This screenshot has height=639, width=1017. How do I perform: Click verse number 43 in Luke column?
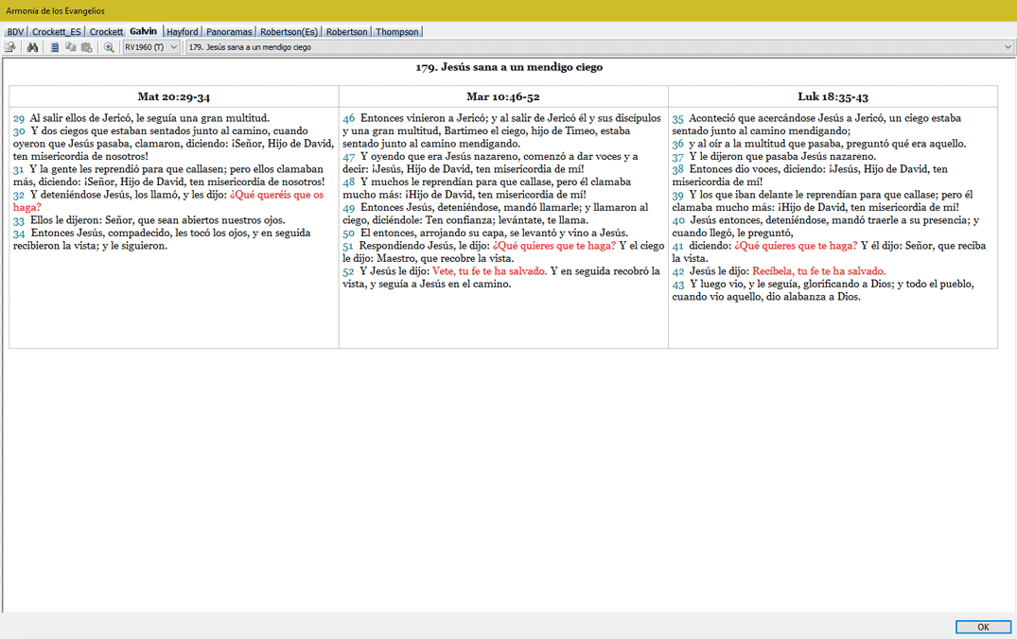tap(677, 285)
